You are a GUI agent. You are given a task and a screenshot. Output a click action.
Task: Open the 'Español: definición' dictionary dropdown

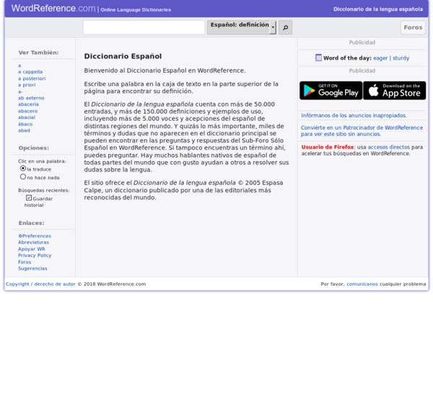pos(239,27)
